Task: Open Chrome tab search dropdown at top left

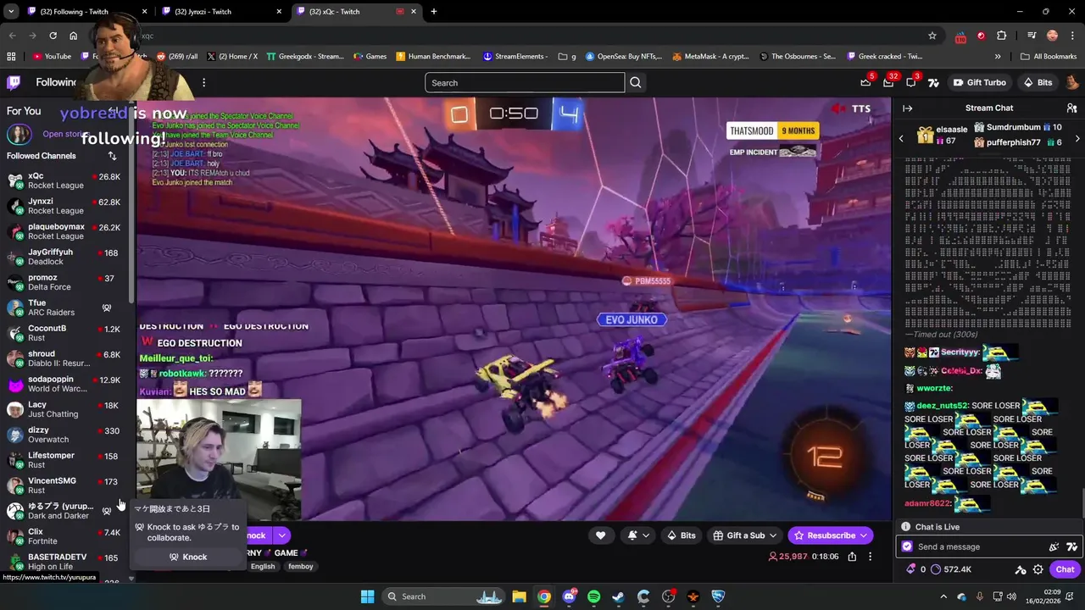Action: click(x=11, y=12)
